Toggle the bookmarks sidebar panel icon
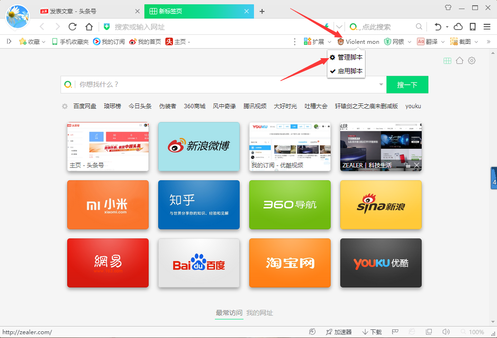497x338 pixels. coord(9,41)
